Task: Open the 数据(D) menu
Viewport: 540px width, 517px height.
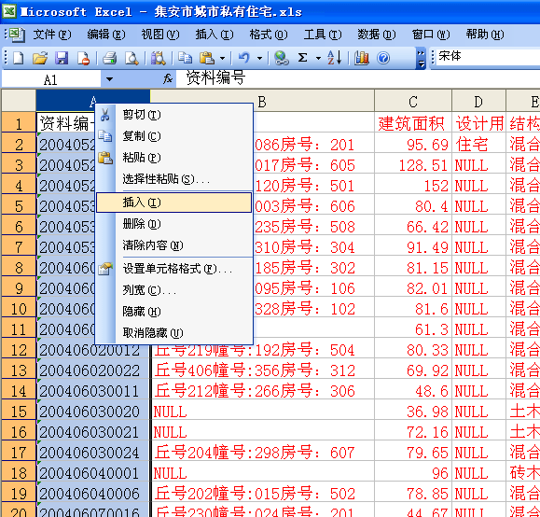Action: point(377,35)
